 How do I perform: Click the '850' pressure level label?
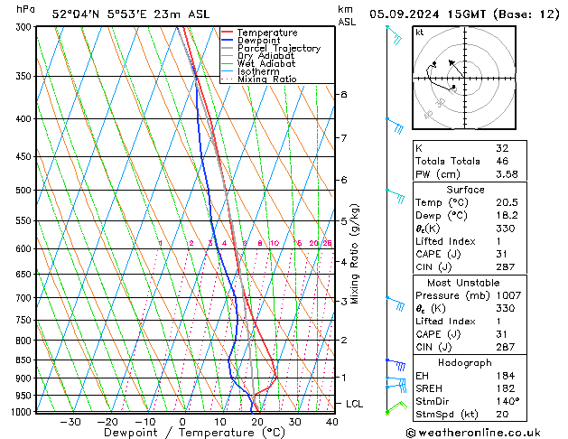(25, 360)
